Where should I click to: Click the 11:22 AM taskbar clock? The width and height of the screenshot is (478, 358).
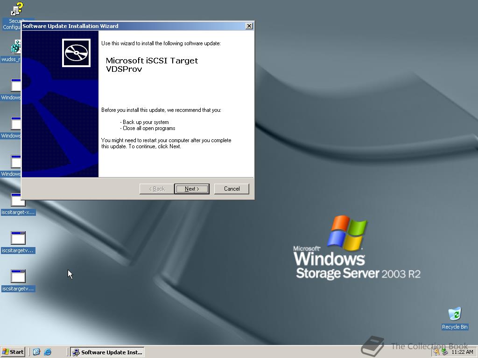coord(462,352)
